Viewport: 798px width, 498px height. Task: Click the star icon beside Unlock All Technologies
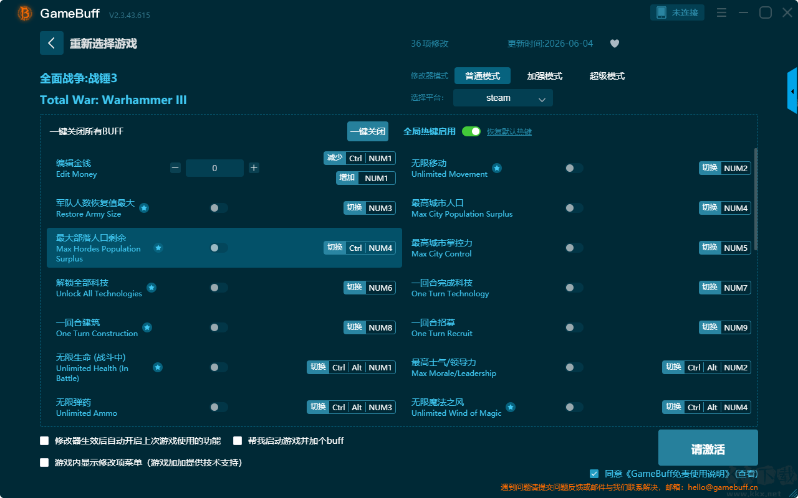pos(151,288)
